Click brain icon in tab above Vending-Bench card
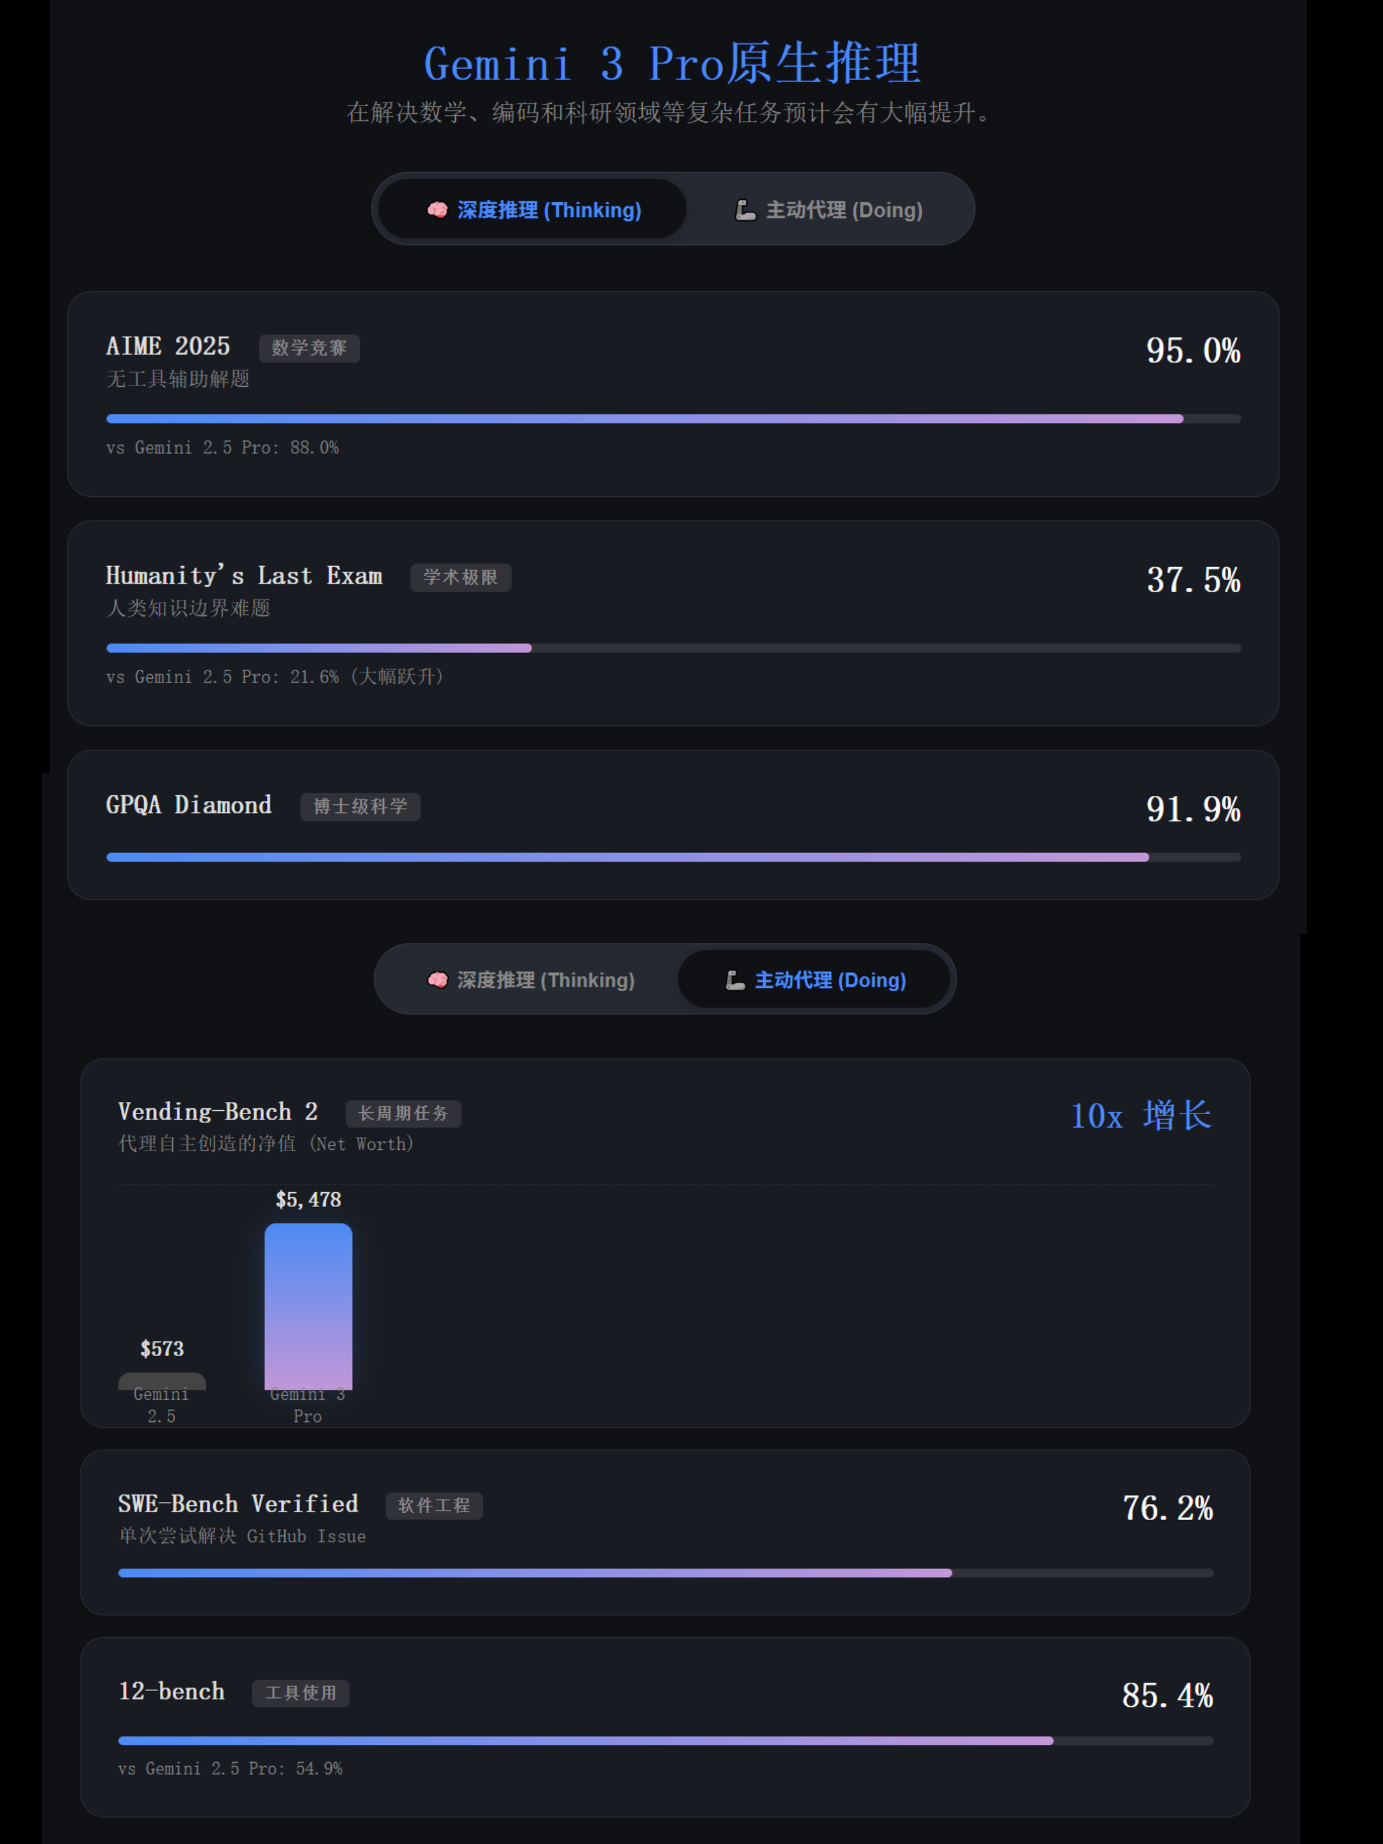This screenshot has width=1383, height=1844. pyautogui.click(x=437, y=980)
